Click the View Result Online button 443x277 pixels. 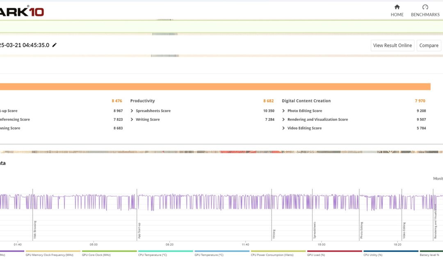pyautogui.click(x=393, y=46)
